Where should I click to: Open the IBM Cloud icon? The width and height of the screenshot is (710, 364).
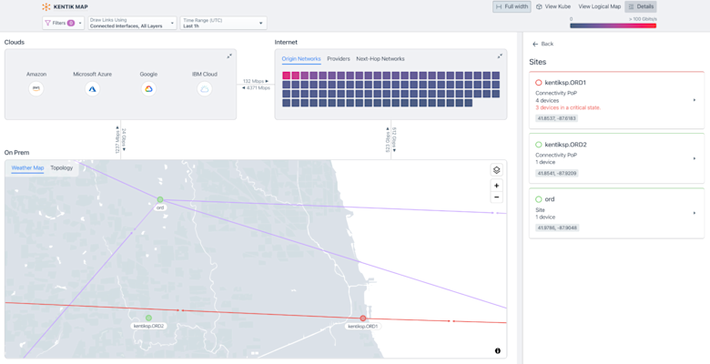tap(205, 89)
